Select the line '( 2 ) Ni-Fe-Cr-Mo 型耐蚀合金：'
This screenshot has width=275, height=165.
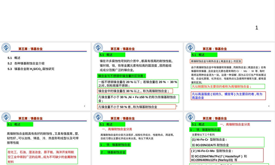(x=212, y=151)
